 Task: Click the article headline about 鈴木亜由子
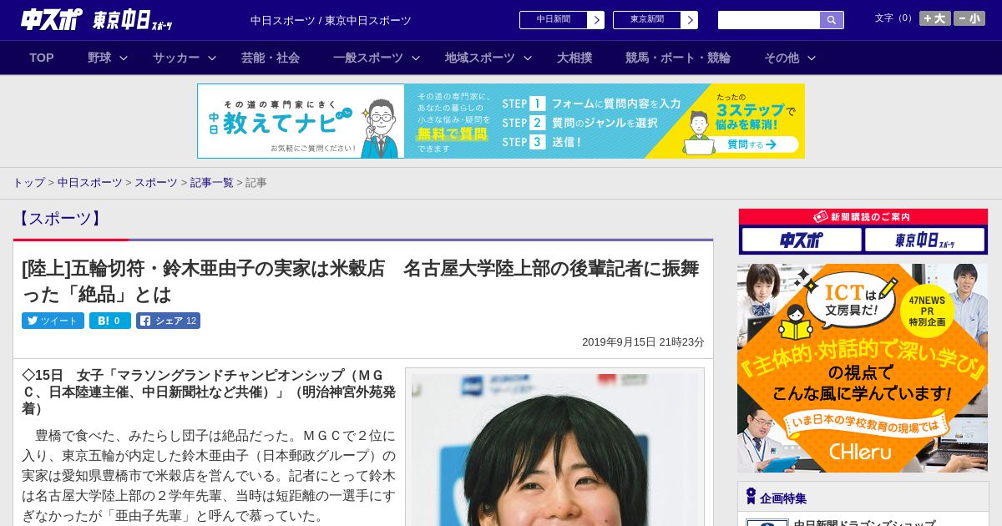(x=361, y=281)
